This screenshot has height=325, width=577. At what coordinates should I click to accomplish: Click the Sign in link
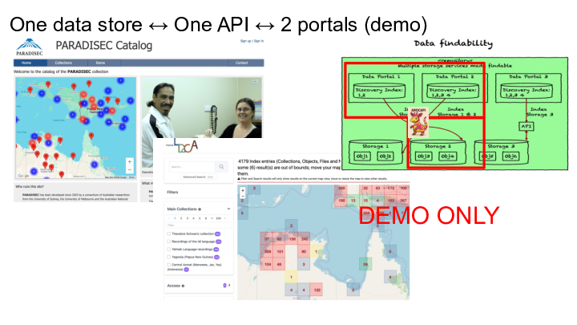[x=258, y=41]
